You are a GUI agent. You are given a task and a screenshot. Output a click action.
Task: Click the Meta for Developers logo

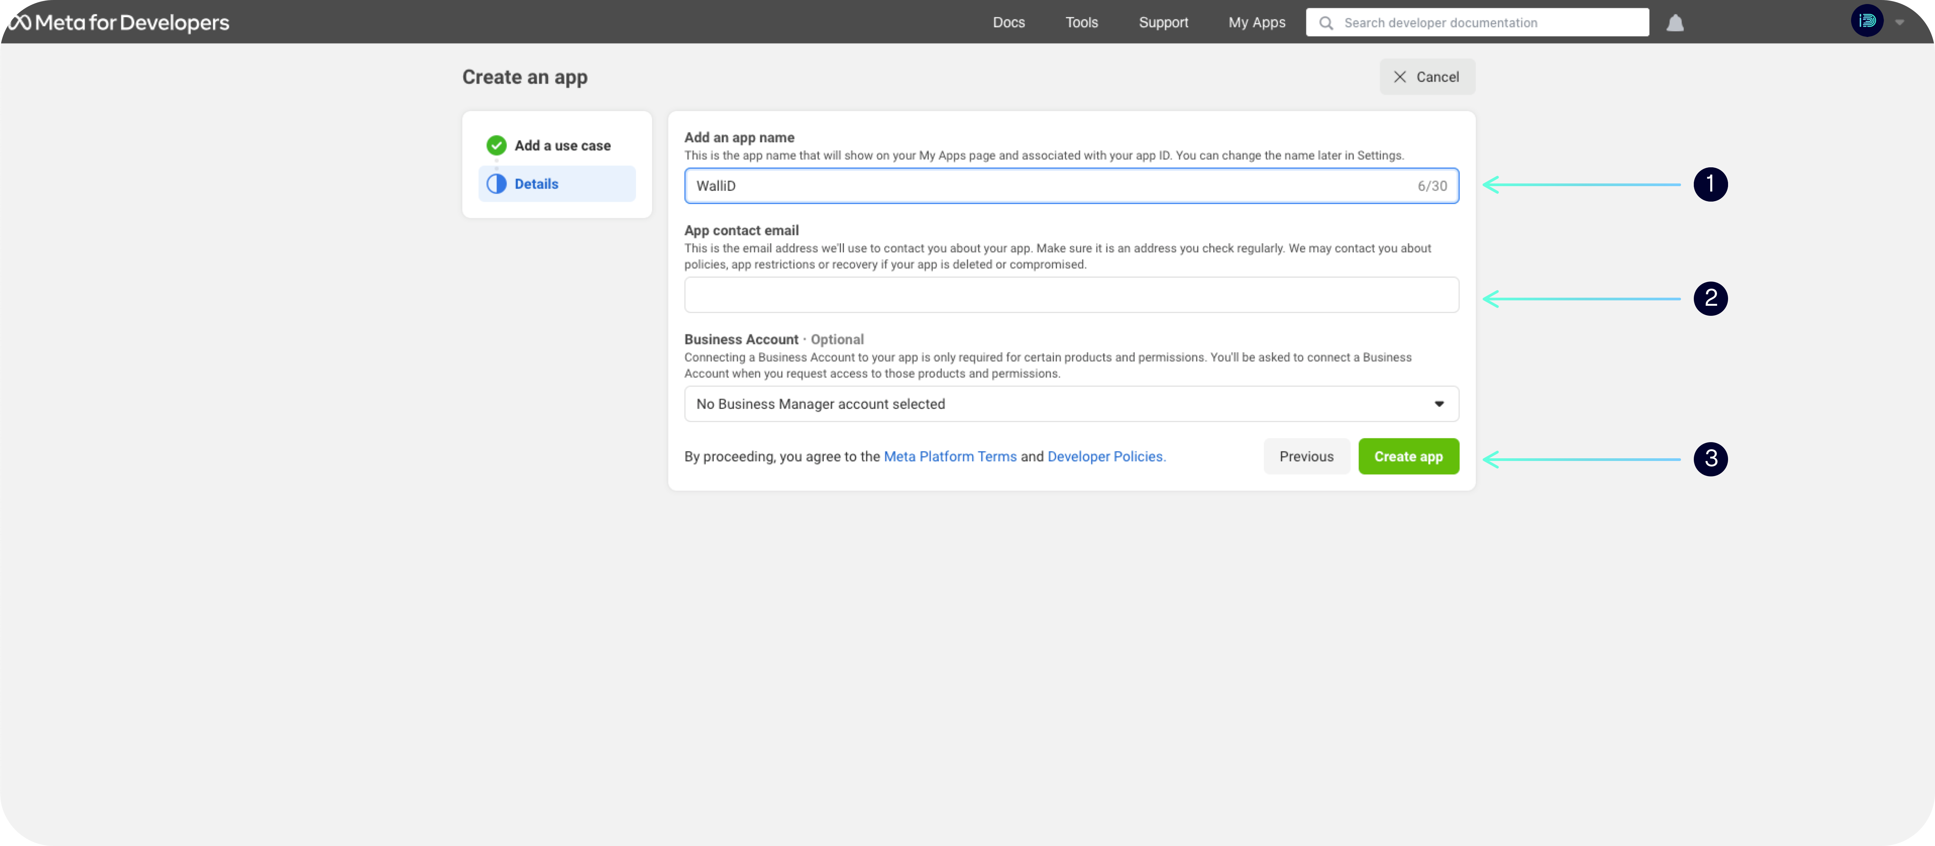coord(119,23)
